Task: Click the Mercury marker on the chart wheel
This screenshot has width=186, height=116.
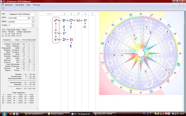Action: tap(108, 42)
